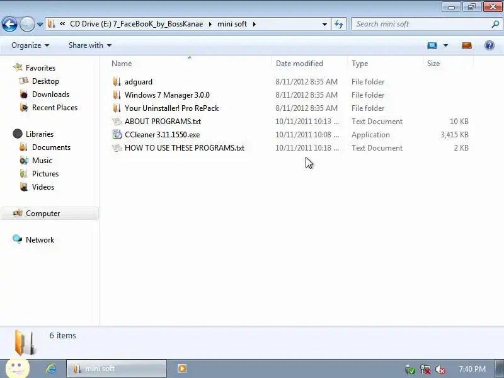The height and width of the screenshot is (378, 504).
Task: Open Help with the question mark icon
Action: [490, 45]
